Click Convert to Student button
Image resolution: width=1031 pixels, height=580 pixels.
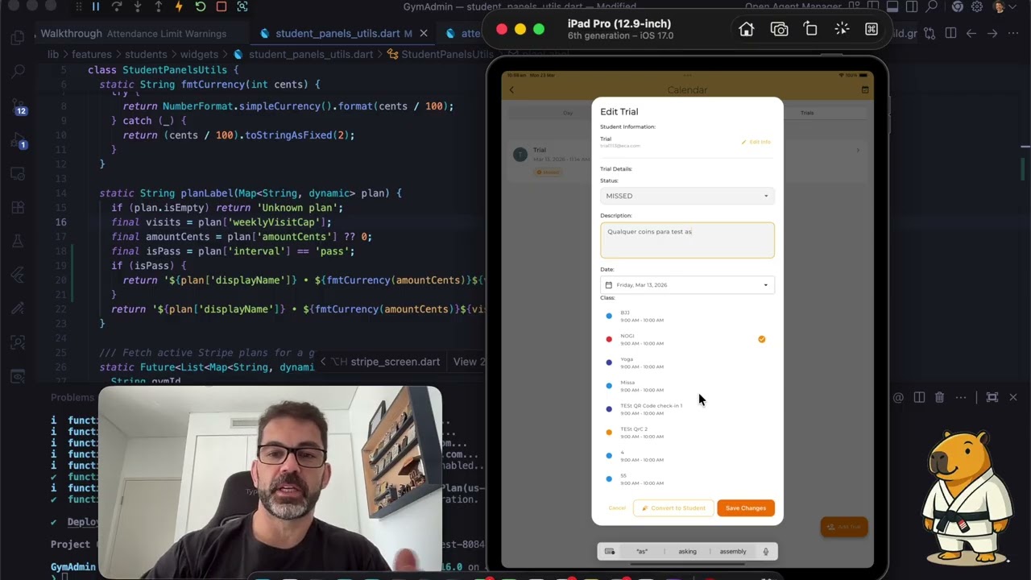coord(673,507)
